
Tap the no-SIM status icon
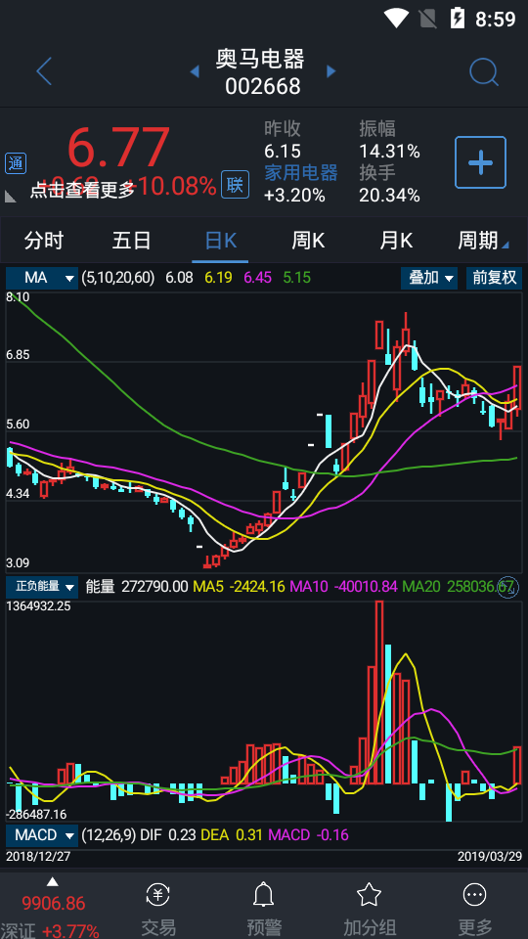427,18
